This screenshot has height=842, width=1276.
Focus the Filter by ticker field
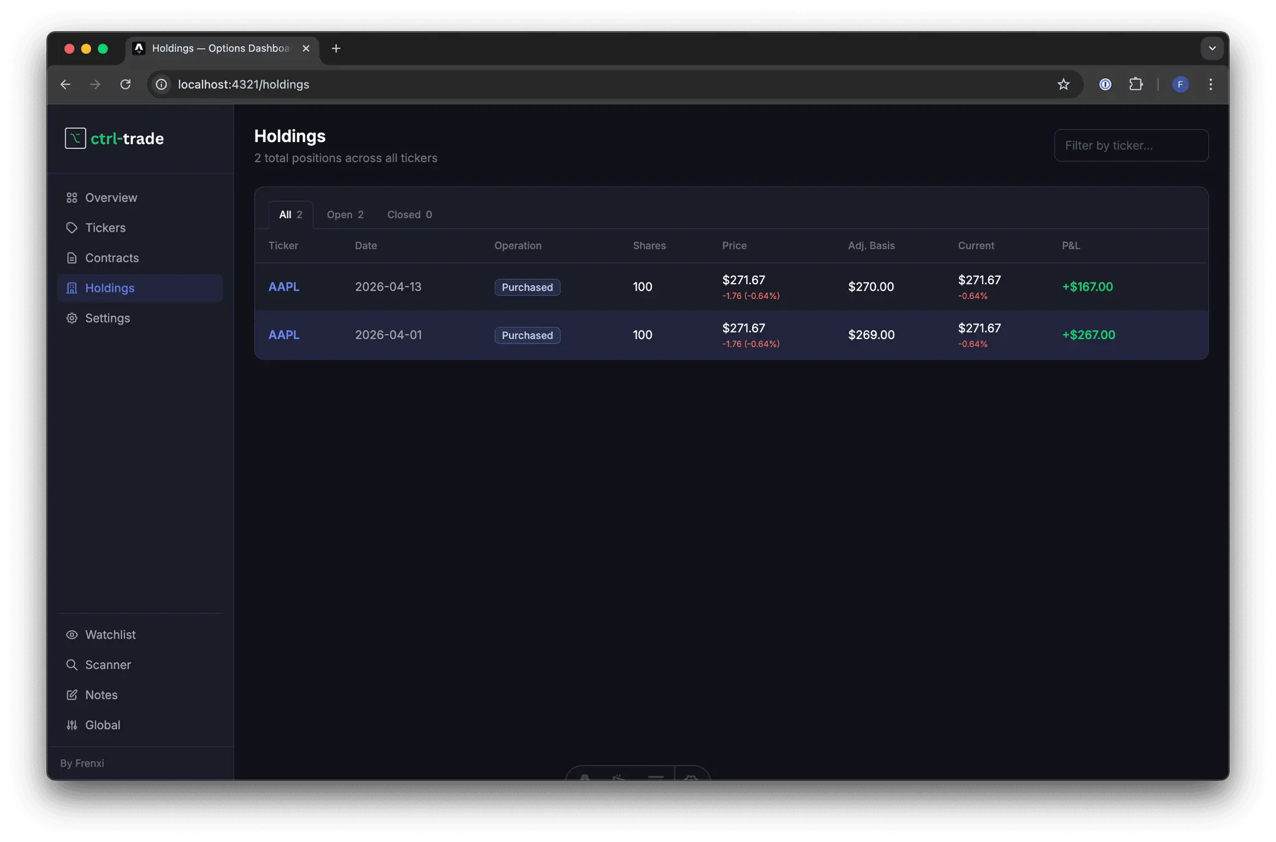tap(1131, 145)
